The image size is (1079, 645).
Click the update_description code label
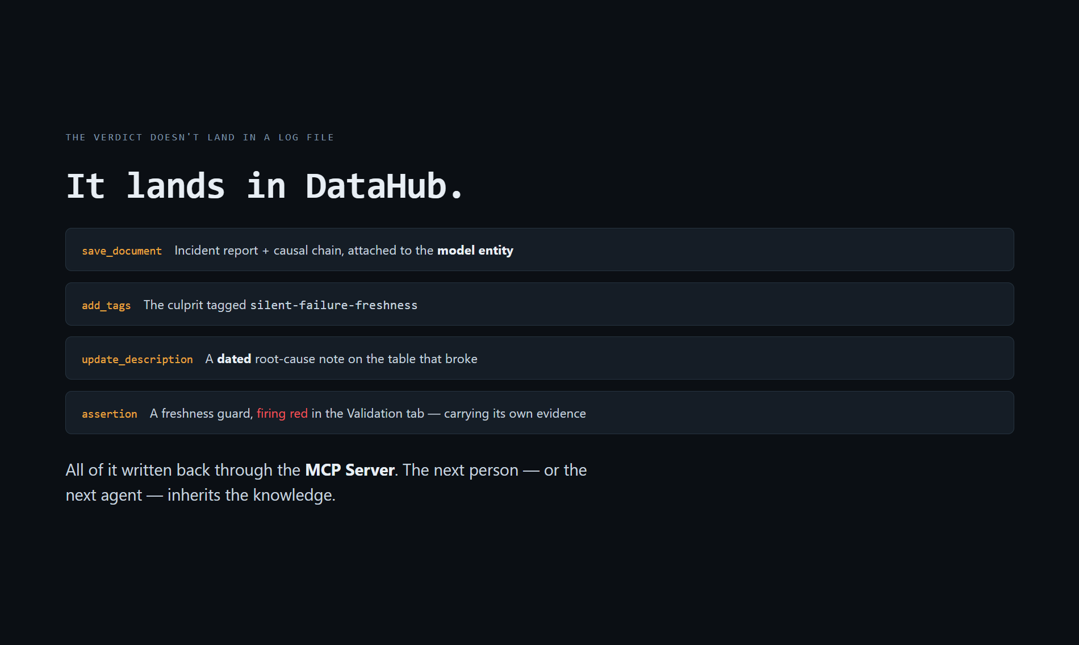pyautogui.click(x=137, y=359)
